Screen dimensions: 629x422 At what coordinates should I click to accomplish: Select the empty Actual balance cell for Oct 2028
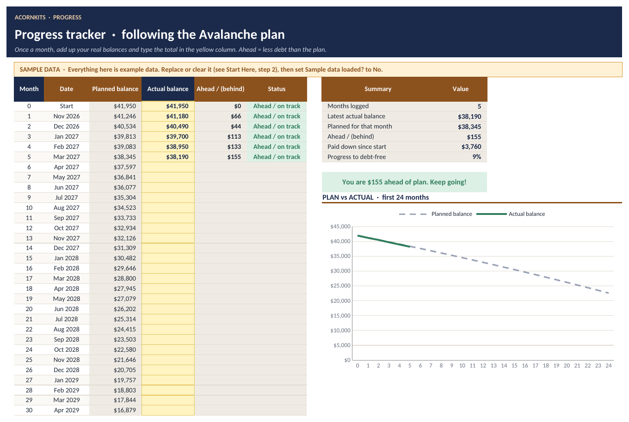click(x=168, y=349)
